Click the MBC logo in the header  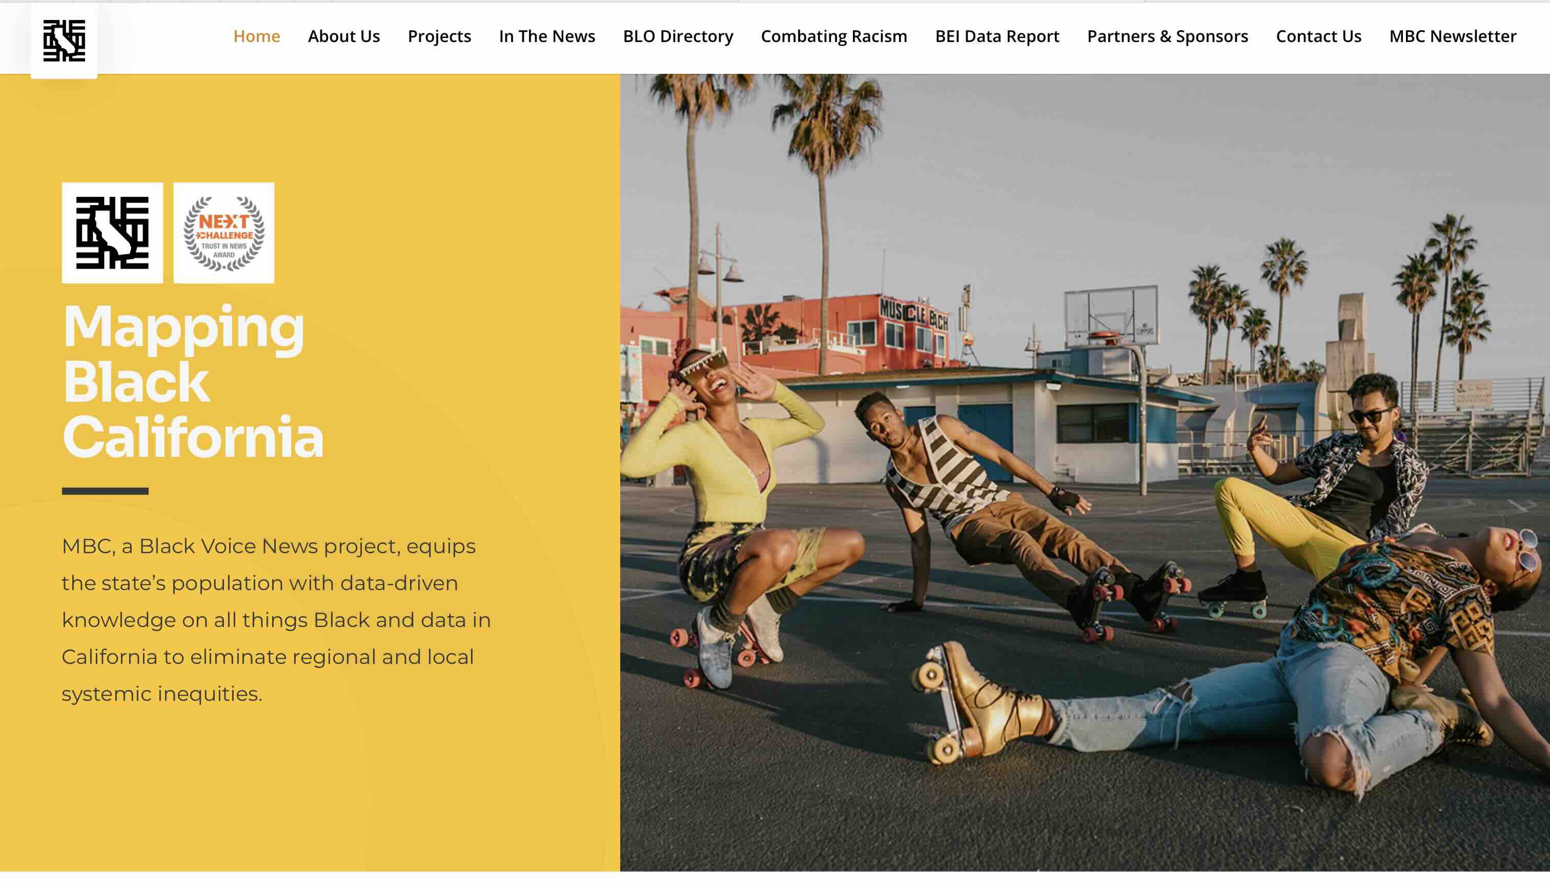pos(64,41)
